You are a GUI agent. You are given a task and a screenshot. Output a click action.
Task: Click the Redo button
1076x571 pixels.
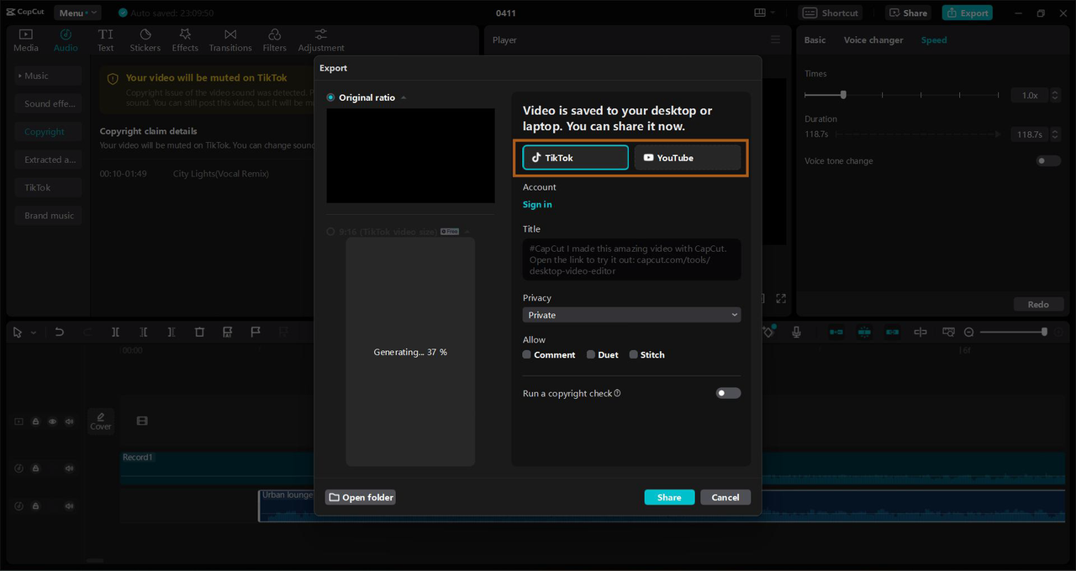1038,304
